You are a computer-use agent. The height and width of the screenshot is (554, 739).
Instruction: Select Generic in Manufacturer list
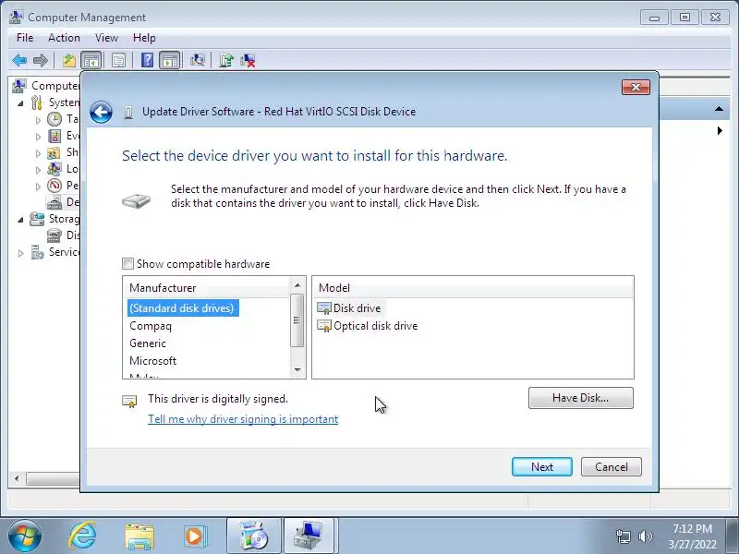tap(148, 343)
